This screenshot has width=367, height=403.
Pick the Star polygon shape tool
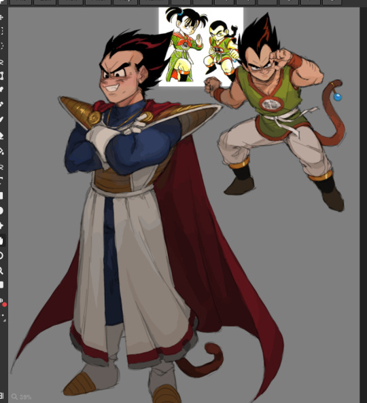click(x=1, y=226)
